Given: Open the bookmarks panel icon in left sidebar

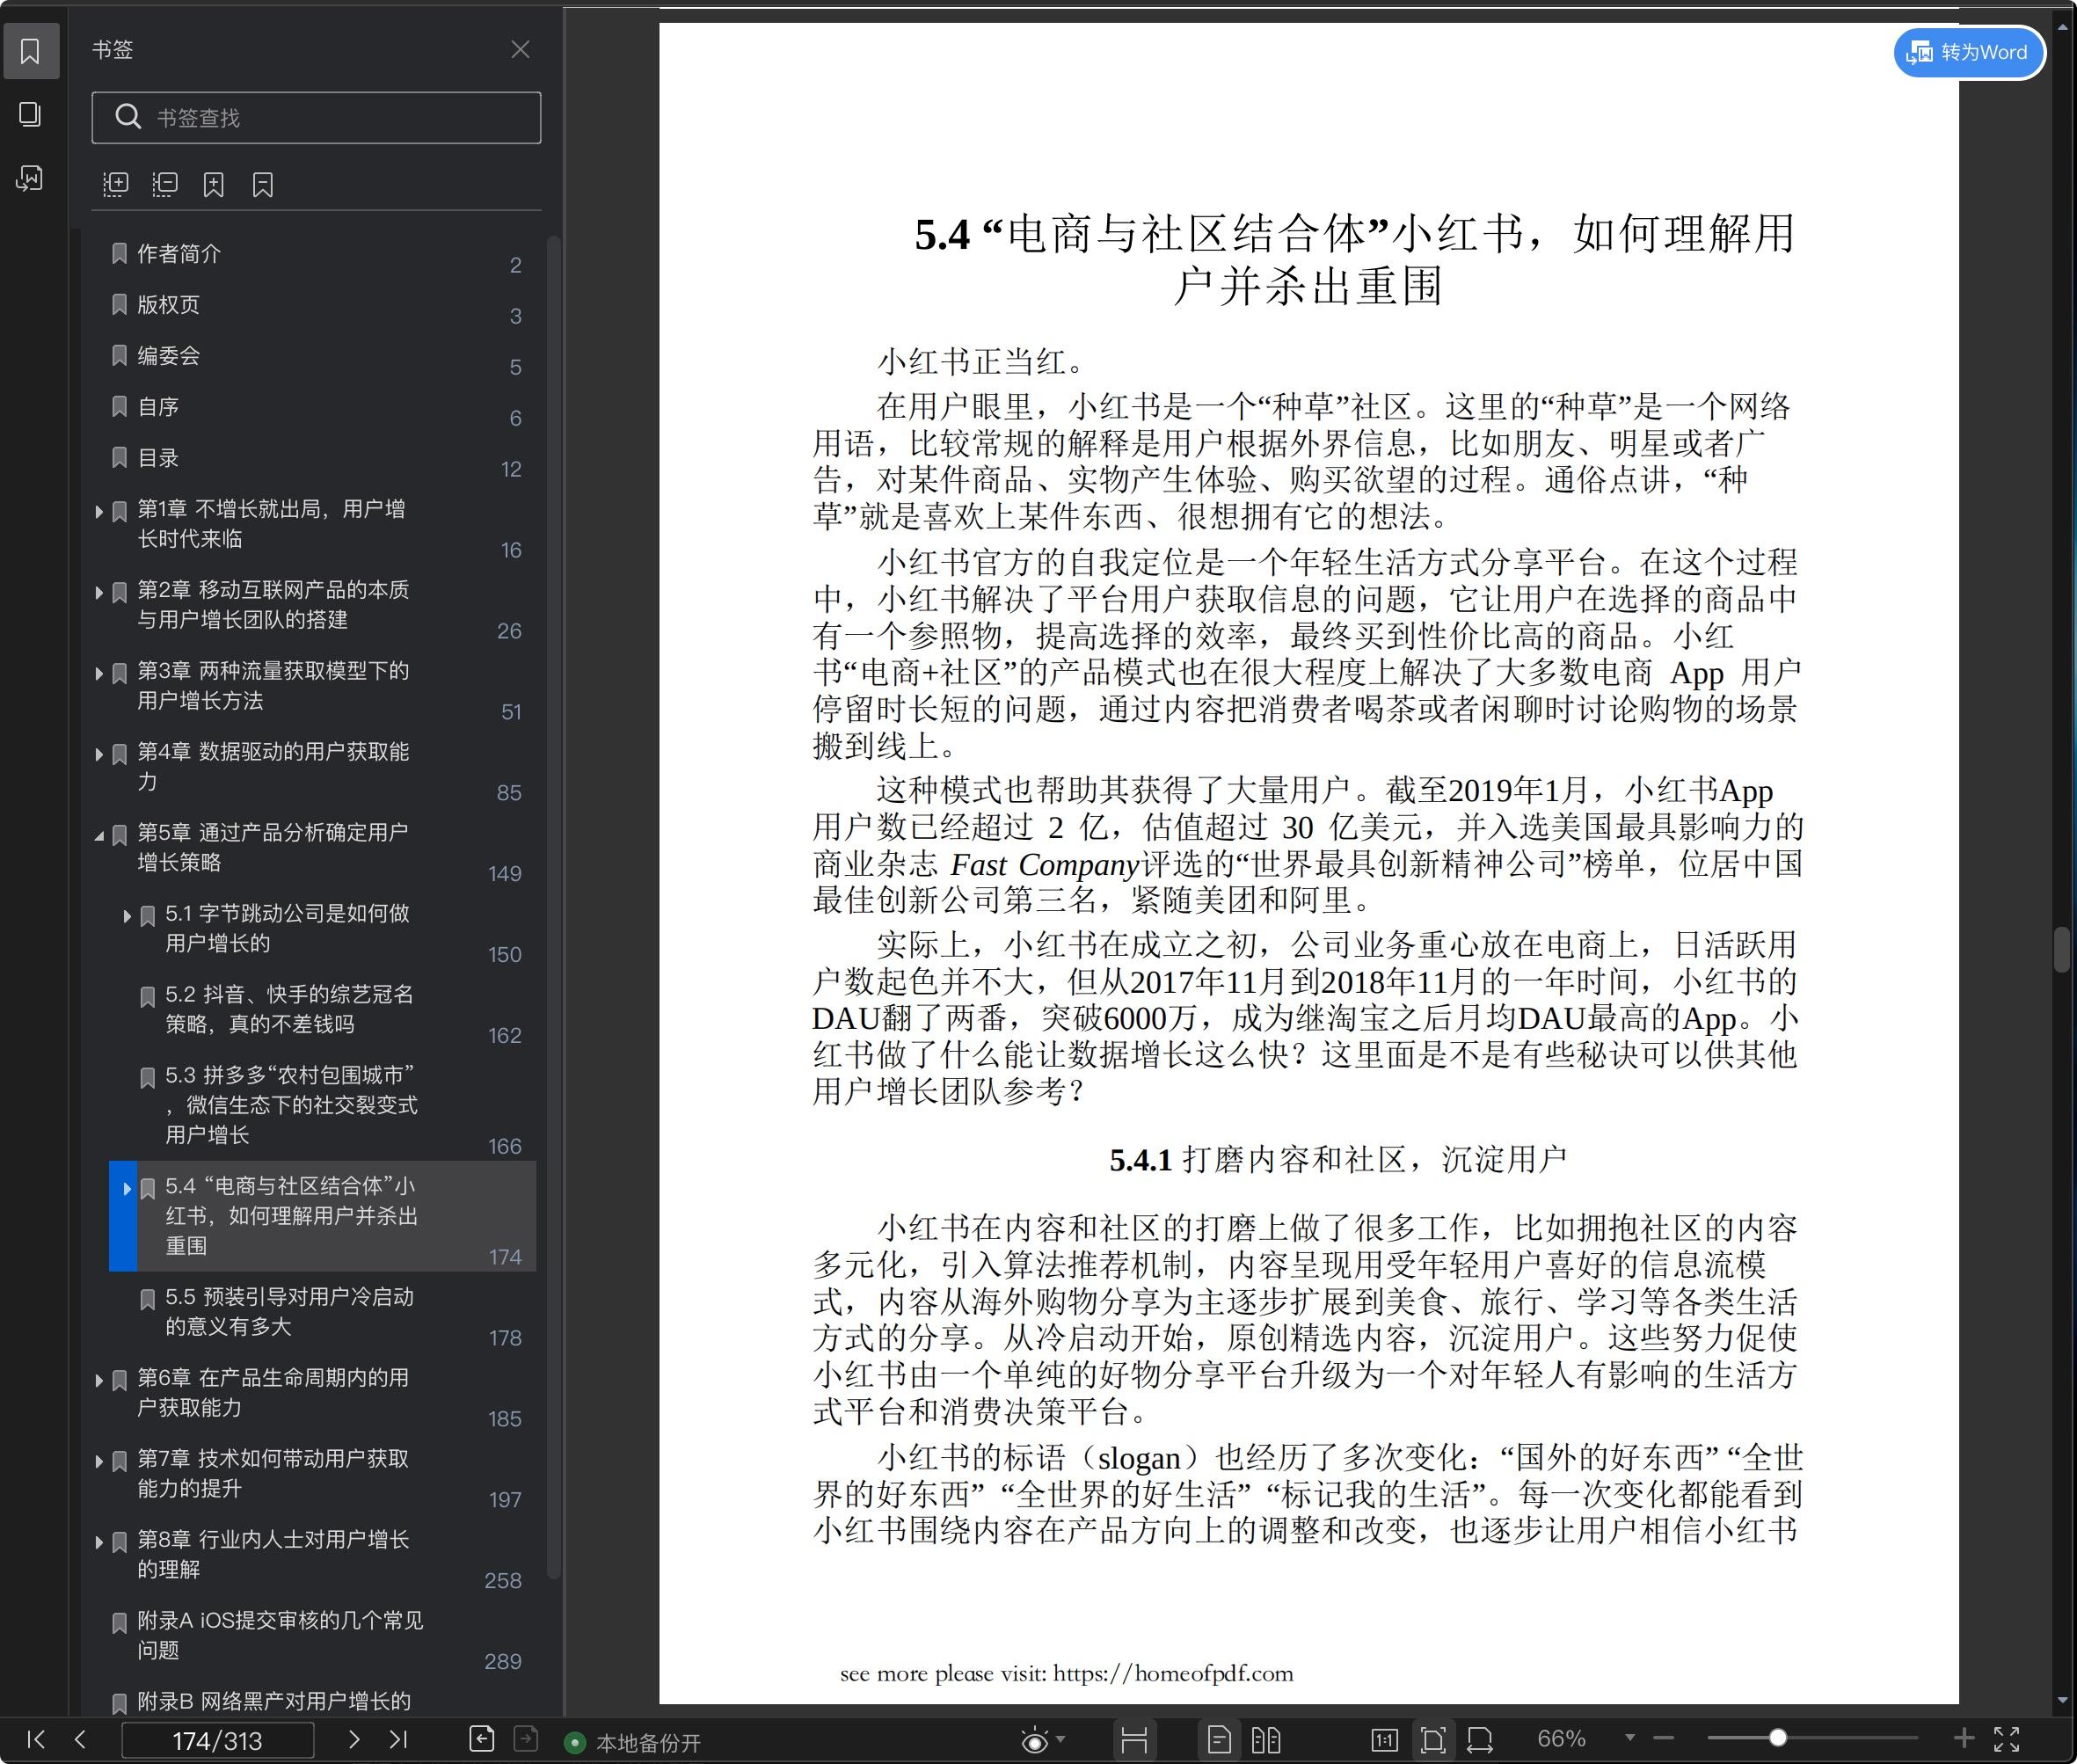Looking at the screenshot, I should (30, 51).
